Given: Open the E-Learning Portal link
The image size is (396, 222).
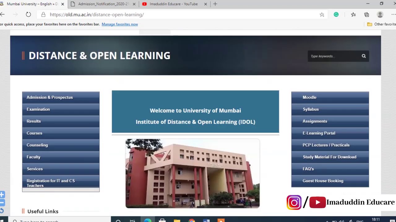Looking at the screenshot, I should [330, 133].
